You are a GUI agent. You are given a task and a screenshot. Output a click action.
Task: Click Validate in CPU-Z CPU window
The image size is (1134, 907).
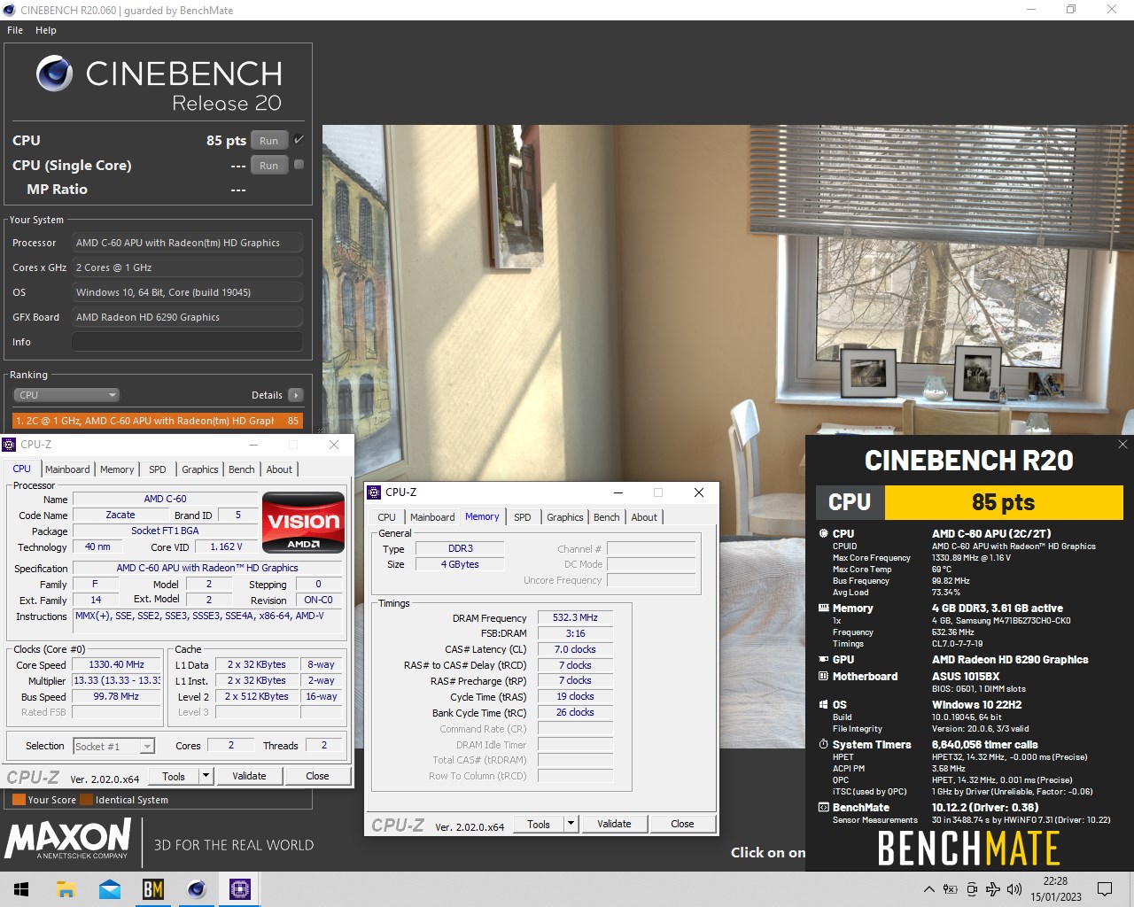click(x=249, y=776)
